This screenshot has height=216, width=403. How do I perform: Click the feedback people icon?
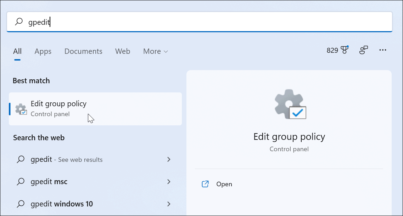pos(364,50)
